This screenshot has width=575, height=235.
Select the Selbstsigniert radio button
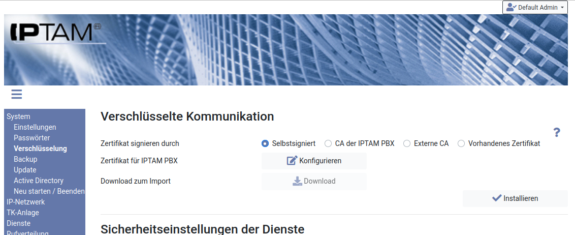(x=265, y=143)
